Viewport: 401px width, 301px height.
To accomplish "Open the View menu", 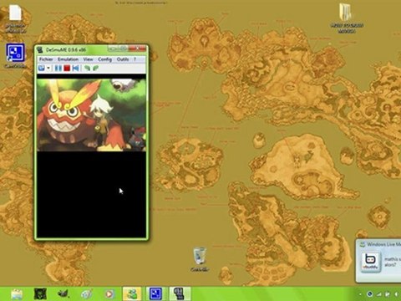I will tap(88, 59).
